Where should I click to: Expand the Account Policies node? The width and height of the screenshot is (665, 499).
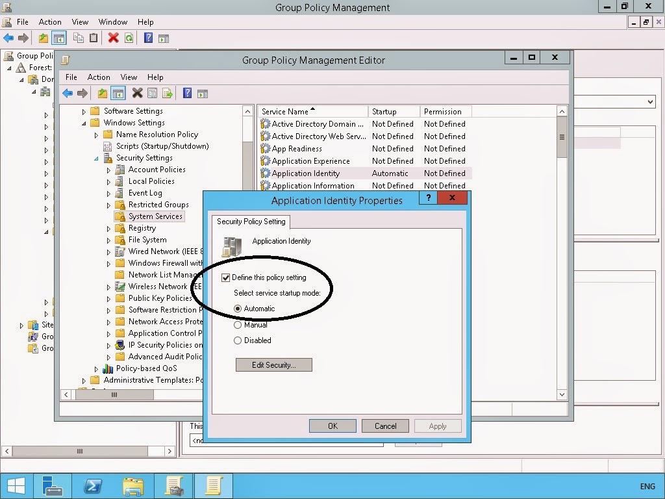pos(108,170)
